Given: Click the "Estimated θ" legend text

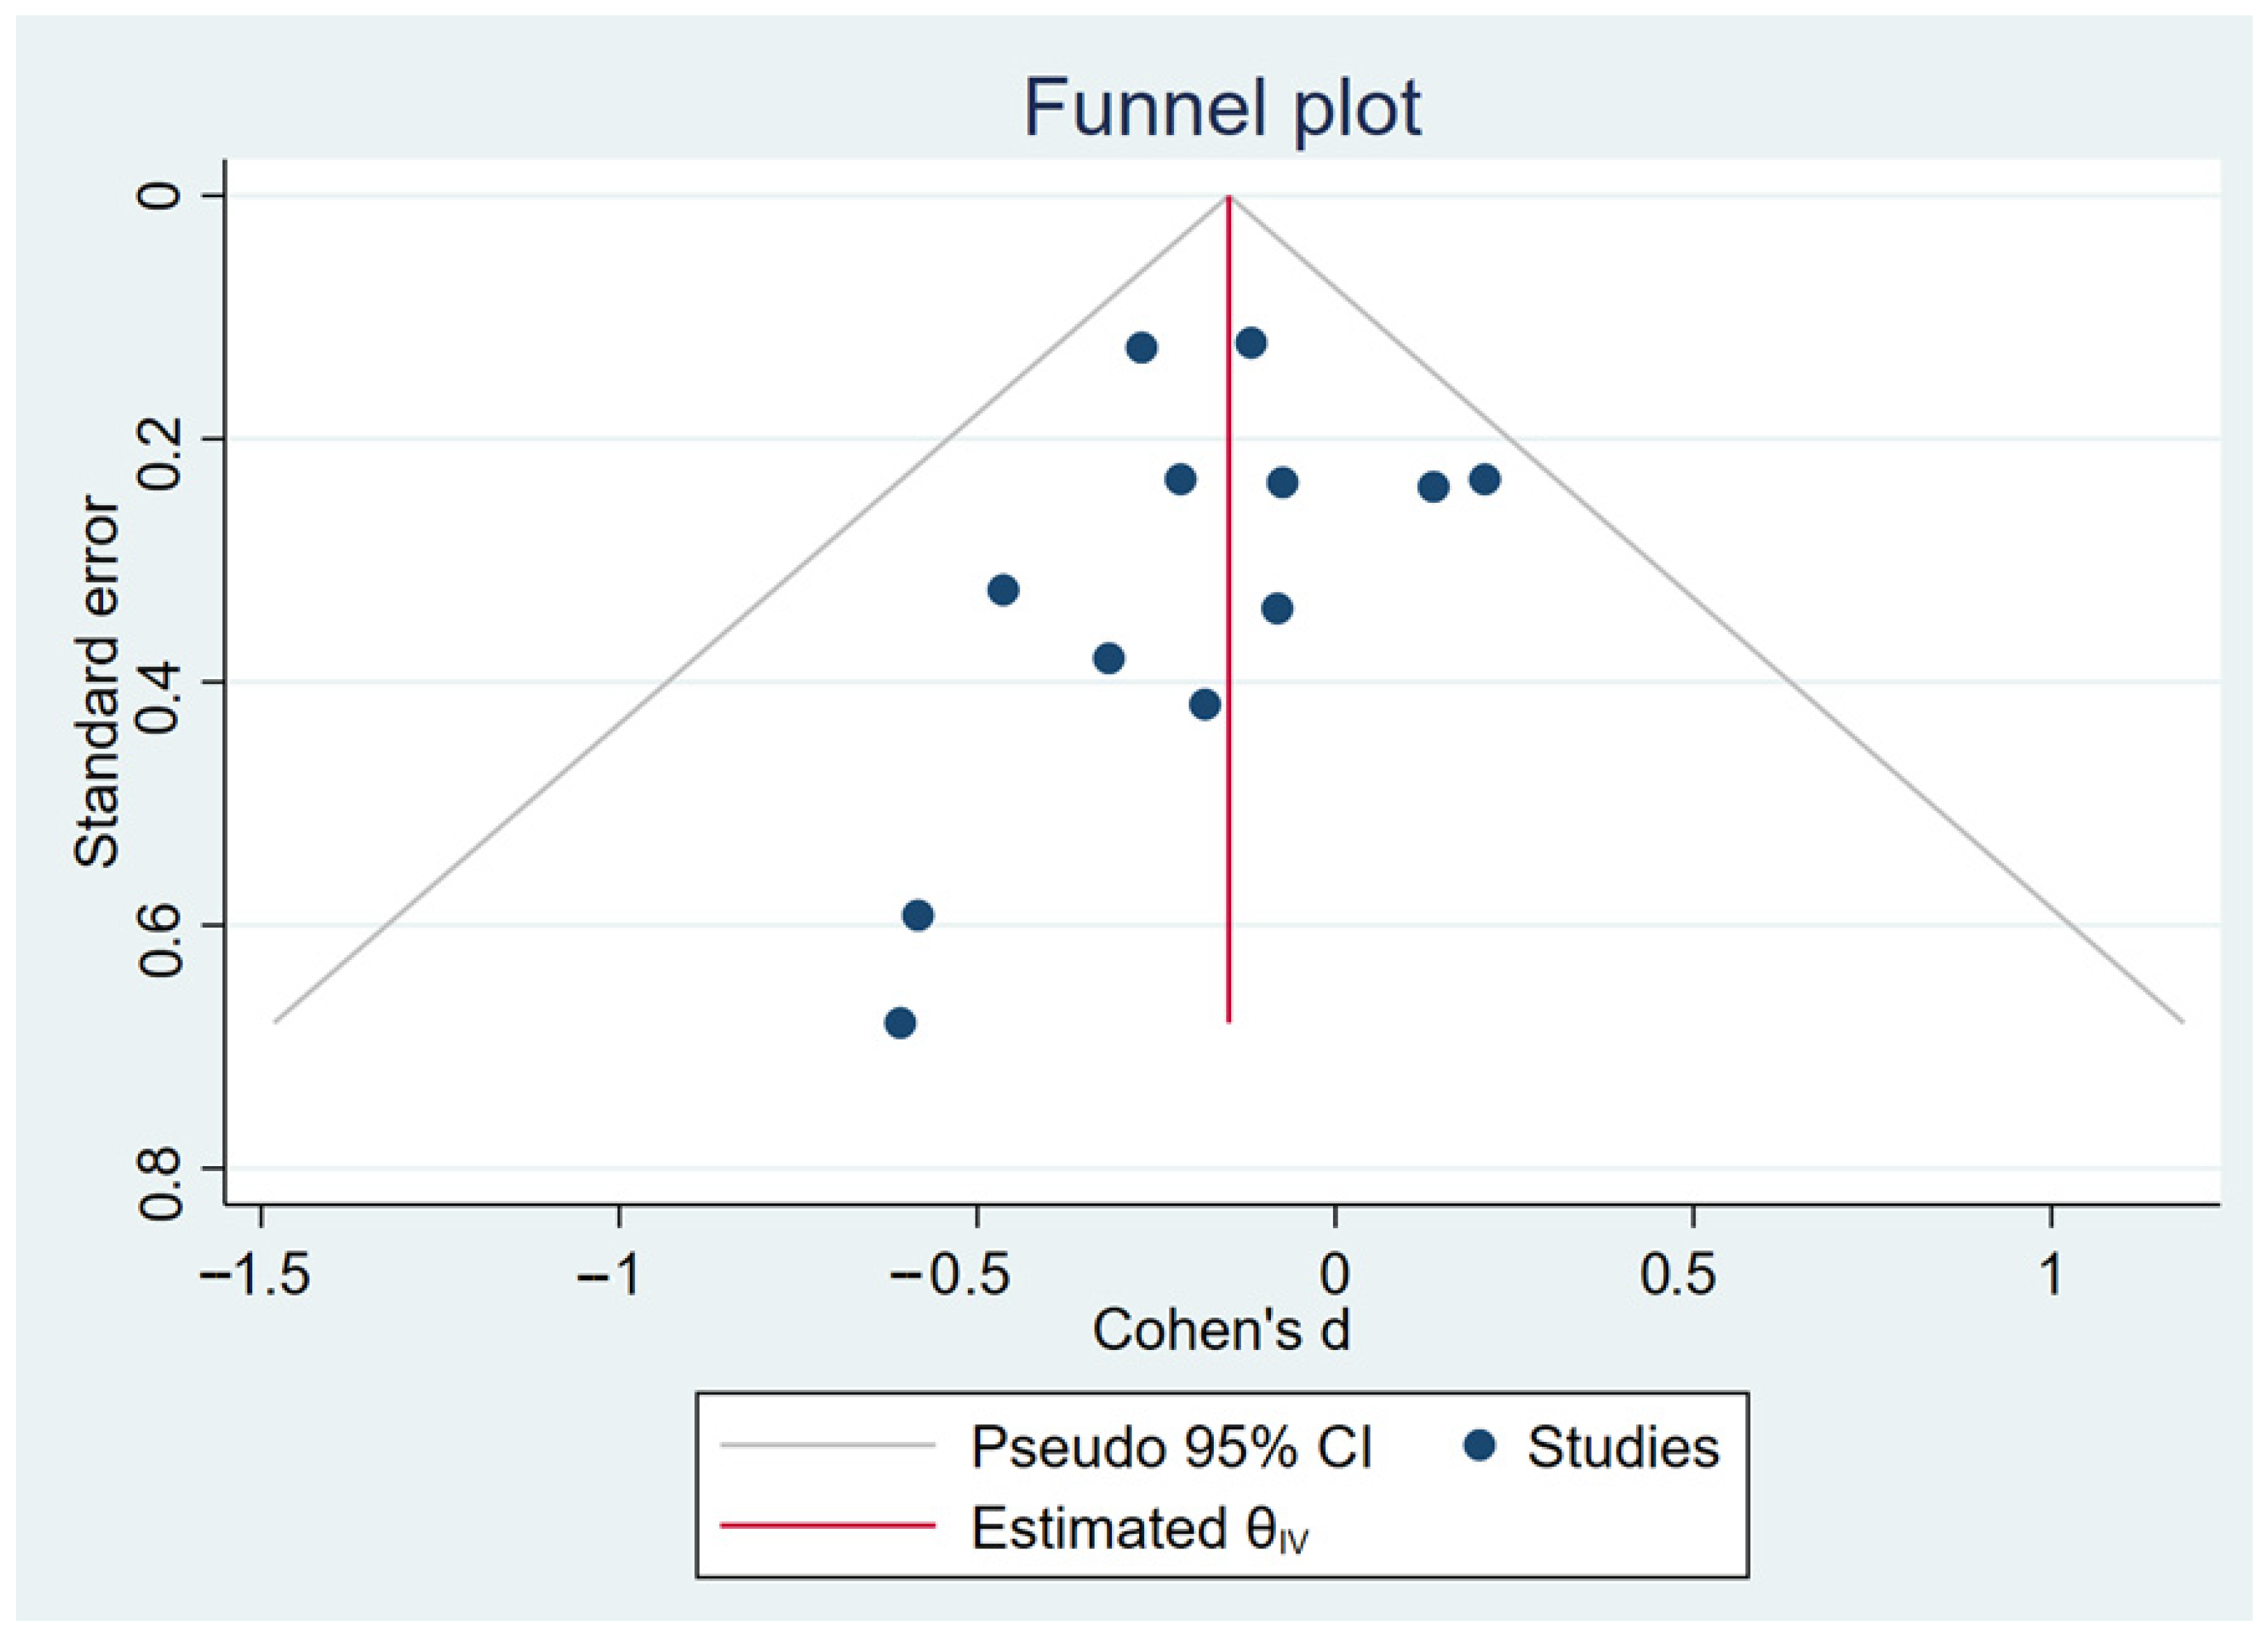Looking at the screenshot, I should pos(1140,1528).
